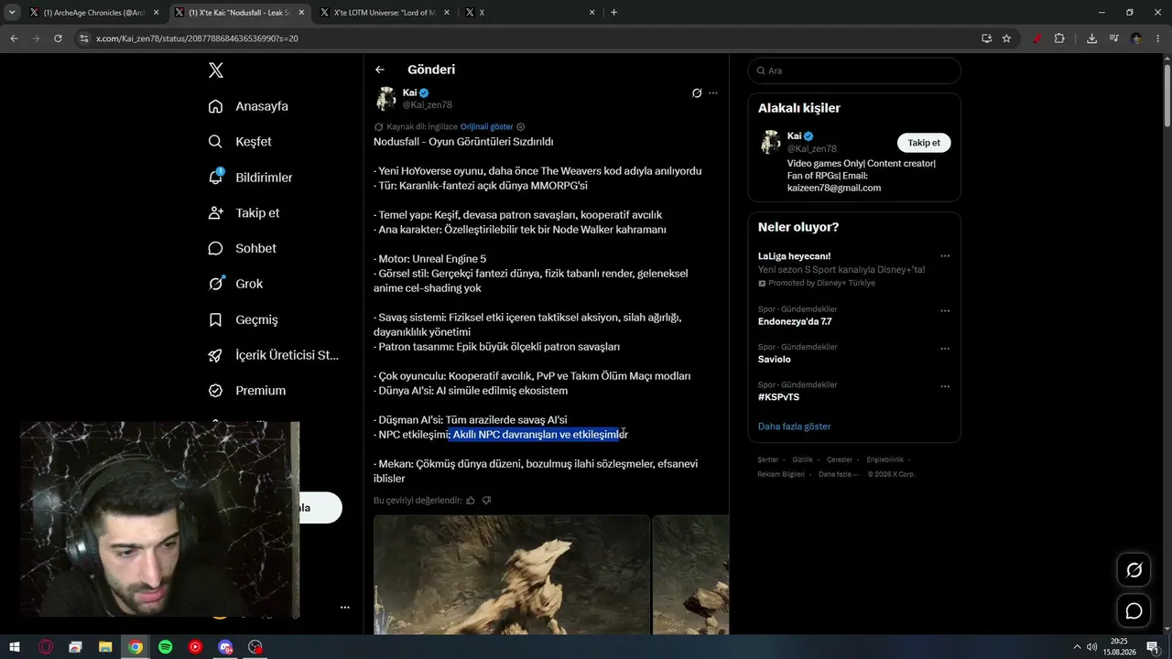Show hidden system tray icons
This screenshot has width=1172, height=659.
[1076, 647]
